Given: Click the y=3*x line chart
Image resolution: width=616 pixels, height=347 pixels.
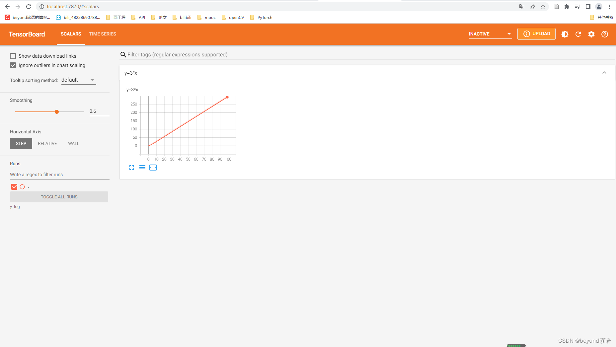Looking at the screenshot, I should [188, 125].
